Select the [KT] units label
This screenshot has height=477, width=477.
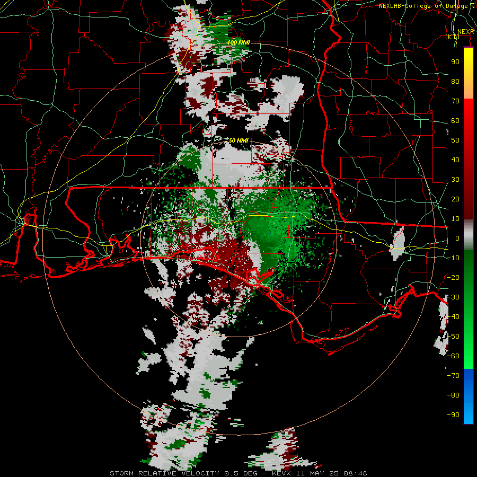coord(453,37)
